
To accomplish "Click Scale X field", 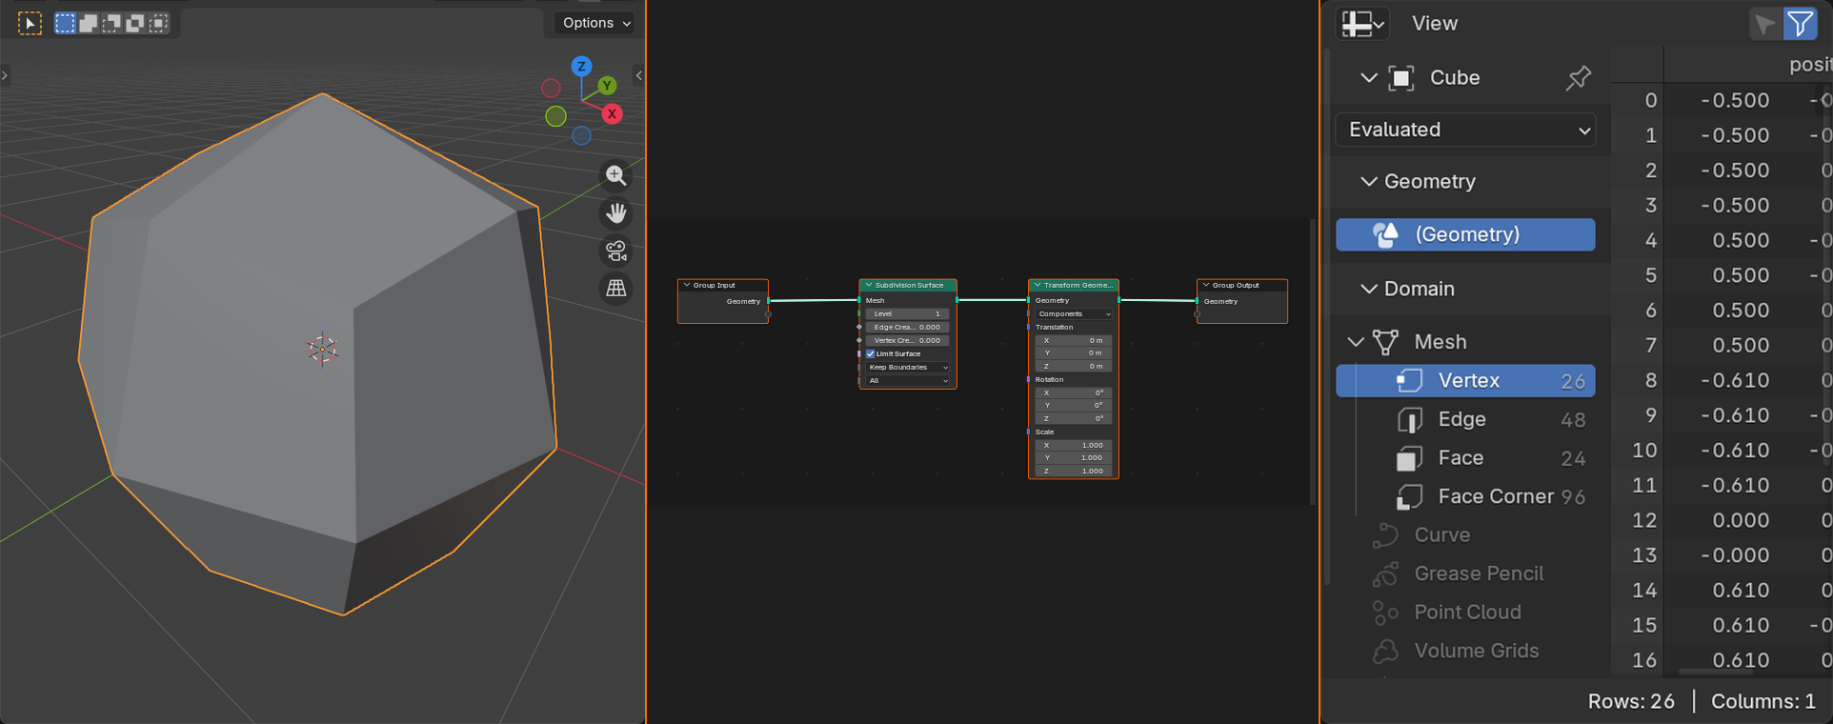I will pos(1074,445).
